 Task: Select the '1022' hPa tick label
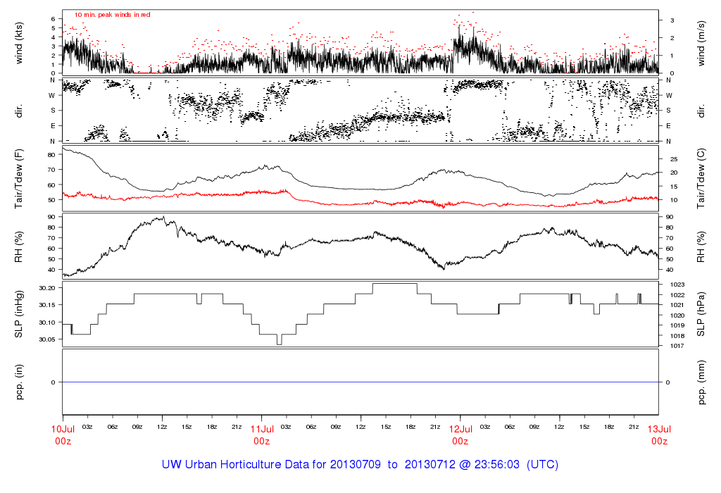point(677,295)
